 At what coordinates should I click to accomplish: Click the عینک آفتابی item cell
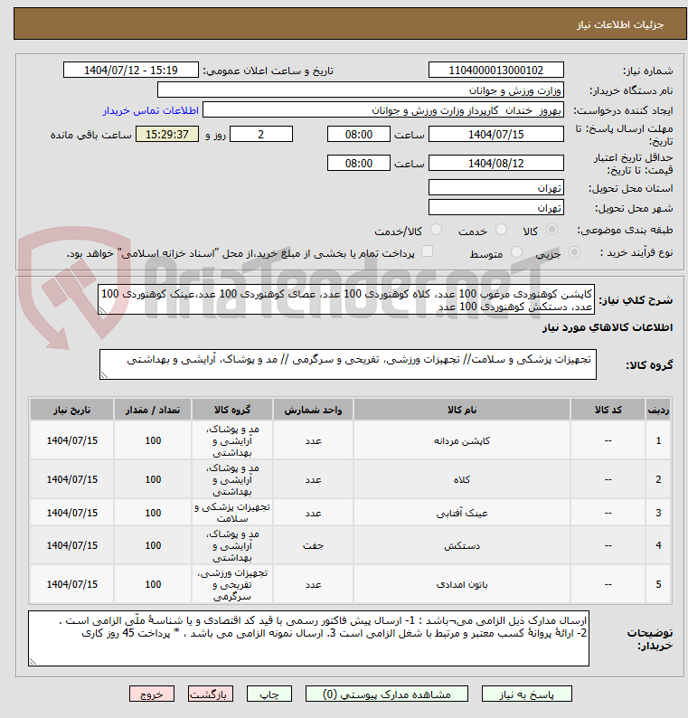pyautogui.click(x=462, y=513)
